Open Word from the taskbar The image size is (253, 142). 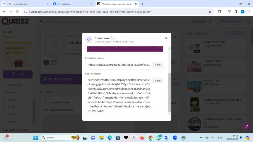tap(167, 138)
